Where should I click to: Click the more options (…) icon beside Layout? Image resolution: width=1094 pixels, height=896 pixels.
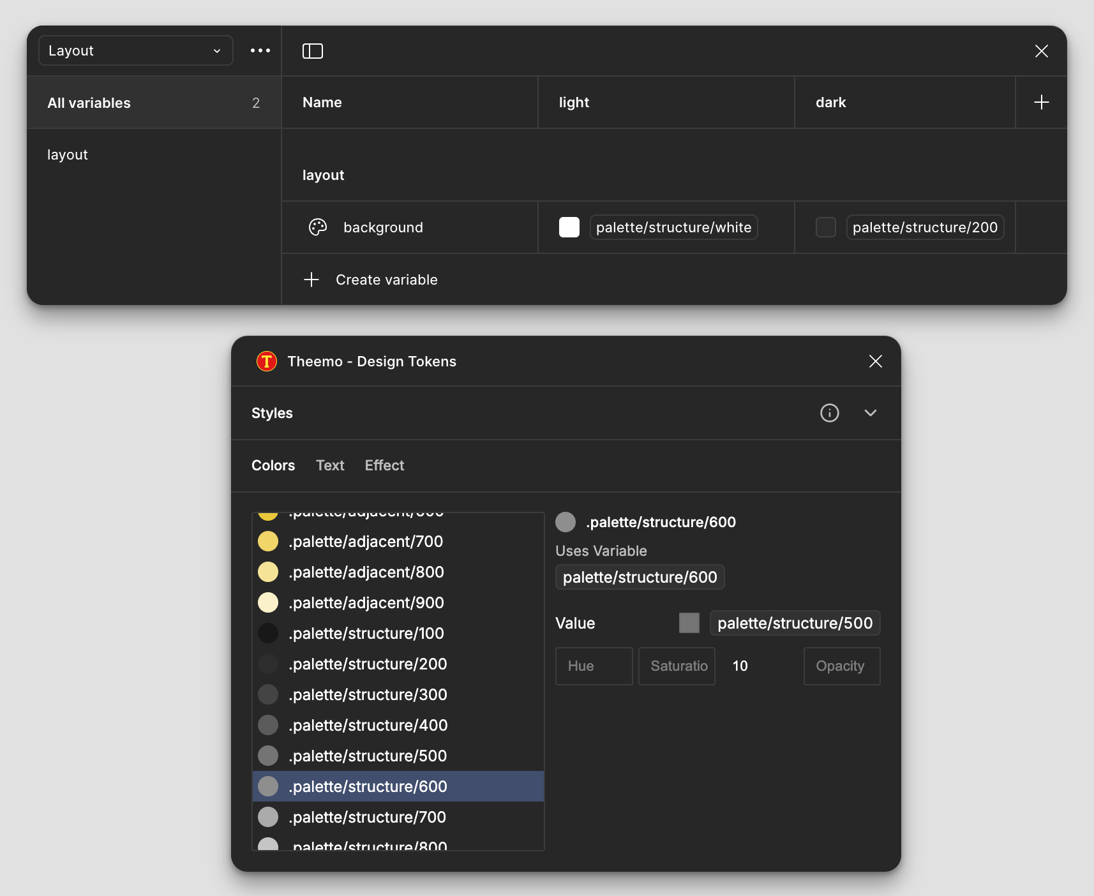point(260,50)
